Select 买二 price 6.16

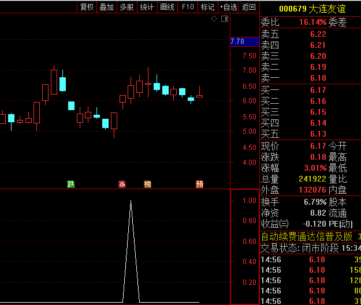click(318, 101)
